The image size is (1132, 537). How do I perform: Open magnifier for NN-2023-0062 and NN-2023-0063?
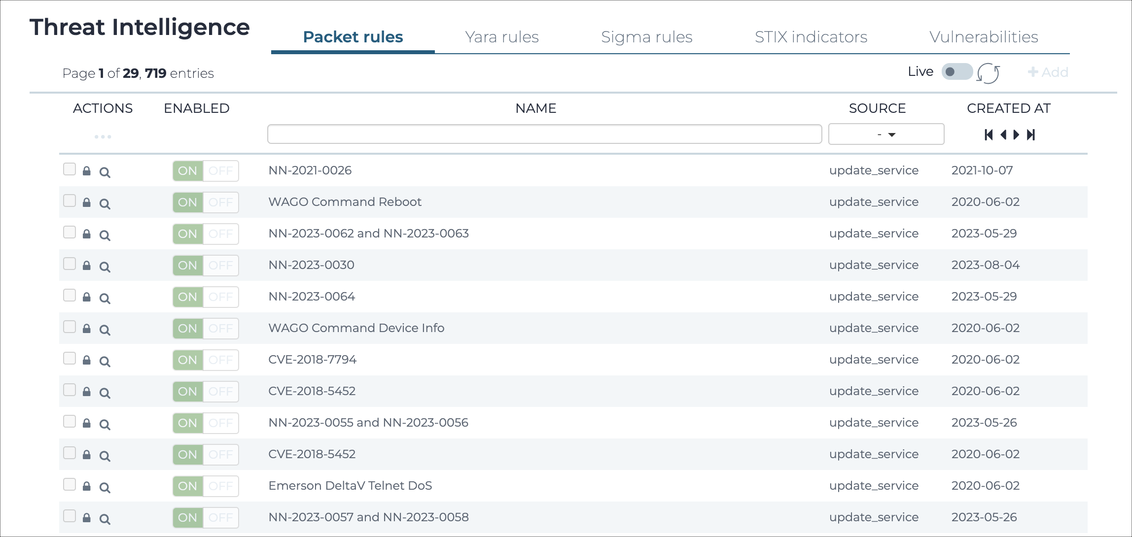point(105,235)
